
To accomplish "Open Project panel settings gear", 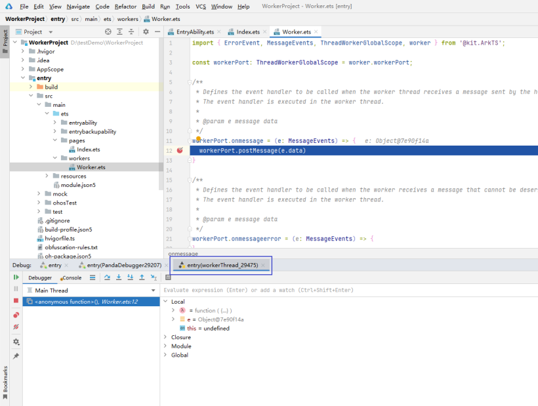I will pos(146,31).
